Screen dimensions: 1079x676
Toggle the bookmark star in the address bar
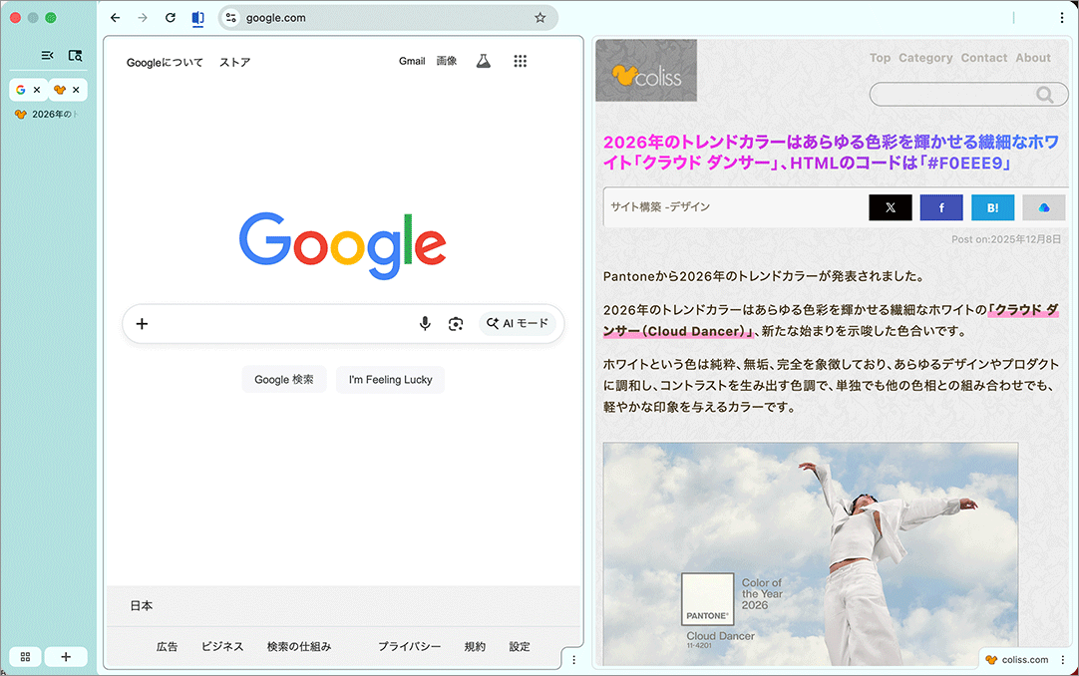tap(539, 17)
